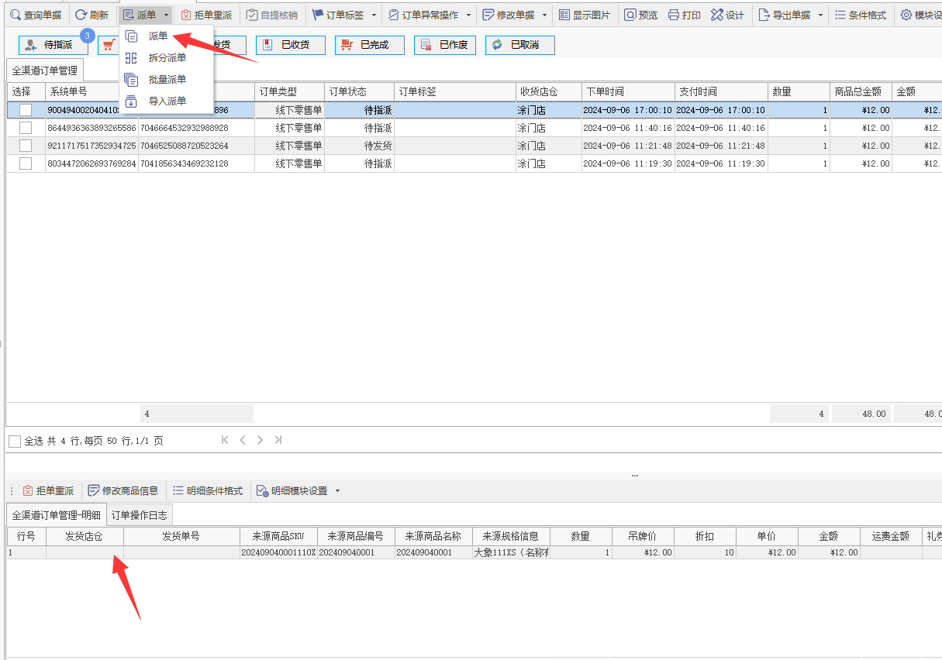Sort by 订单类型 column header
The height and width of the screenshot is (660, 942).
(289, 91)
